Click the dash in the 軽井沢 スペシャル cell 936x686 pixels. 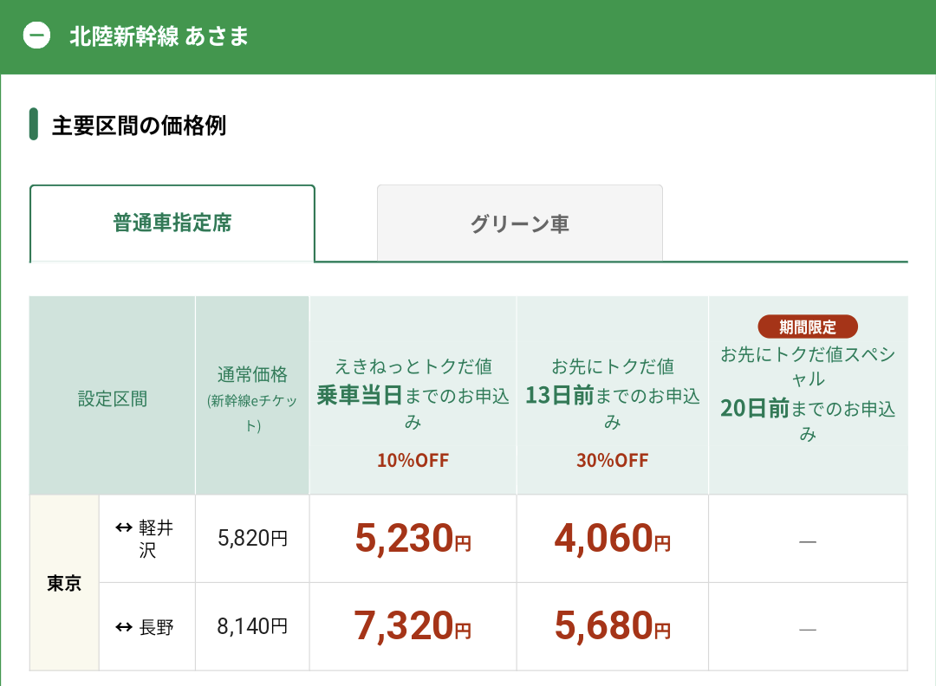click(x=808, y=541)
